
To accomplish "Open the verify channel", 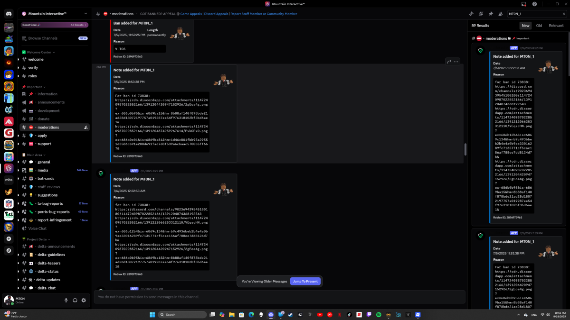I will click(55, 68).
